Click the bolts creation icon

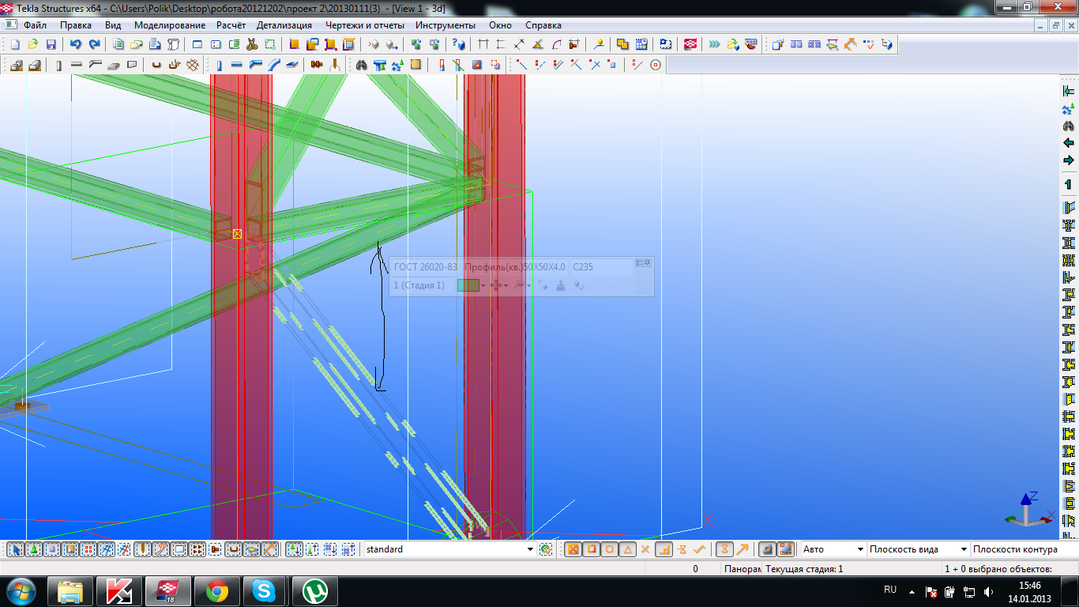click(x=317, y=65)
